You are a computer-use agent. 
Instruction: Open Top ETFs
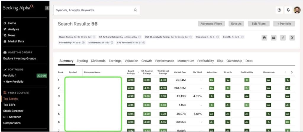[x=9, y=105]
